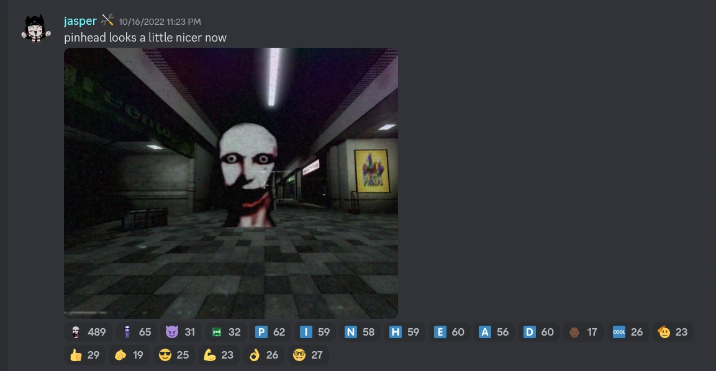The image size is (716, 371).
Task: Click the saluting face reaction
Action: pyautogui.click(x=673, y=332)
